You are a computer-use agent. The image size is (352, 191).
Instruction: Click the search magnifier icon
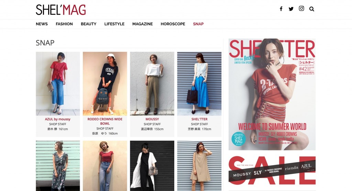click(x=311, y=9)
